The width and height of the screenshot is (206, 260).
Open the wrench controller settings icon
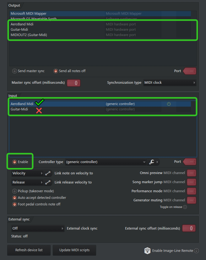tap(151, 162)
